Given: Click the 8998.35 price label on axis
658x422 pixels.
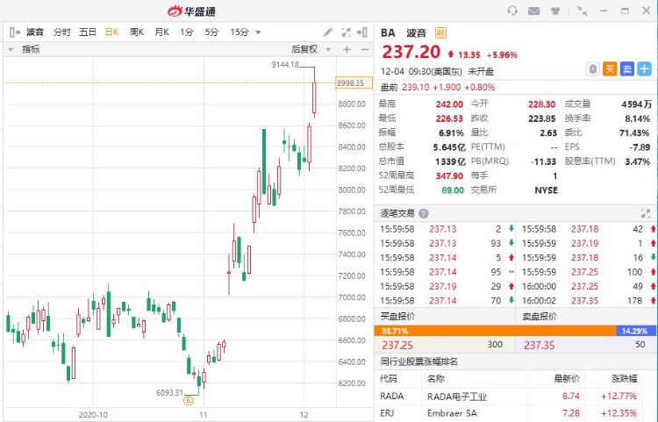Looking at the screenshot, I should (x=354, y=83).
